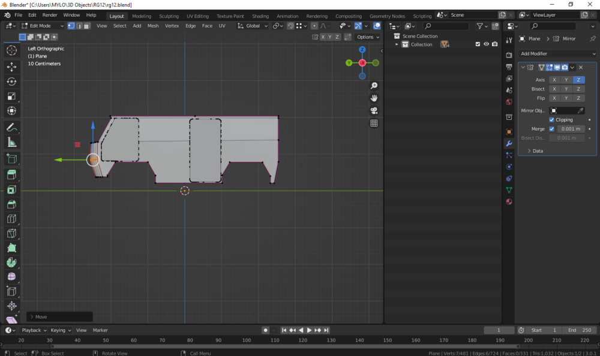Toggle the Merge checkbox in Mirror modifier
The width and height of the screenshot is (600, 356).
(552, 129)
